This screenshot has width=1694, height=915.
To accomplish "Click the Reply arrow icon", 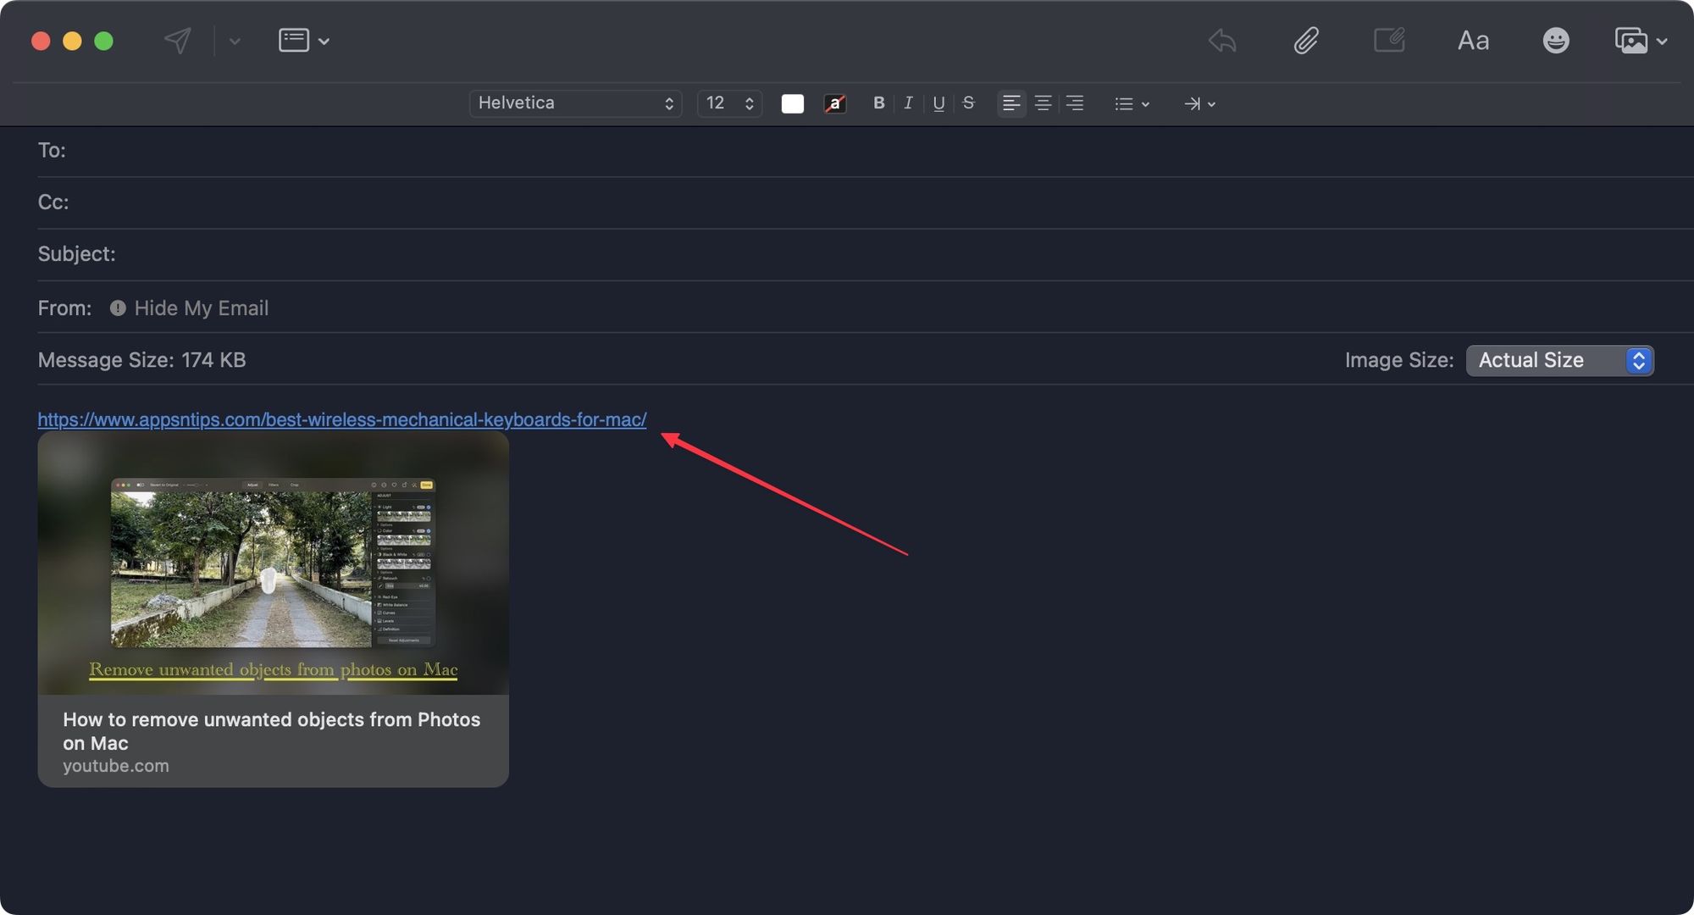I will coord(1222,40).
